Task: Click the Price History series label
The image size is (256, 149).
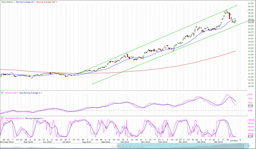Action: pyautogui.click(x=7, y=2)
